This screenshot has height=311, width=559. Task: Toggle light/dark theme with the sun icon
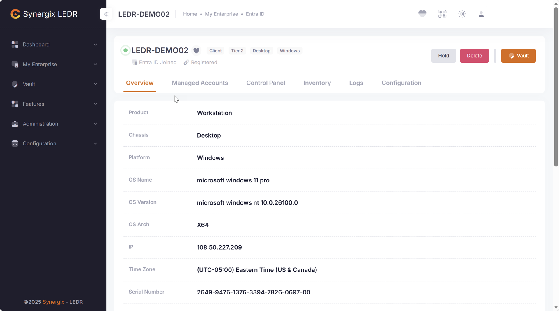tap(462, 14)
